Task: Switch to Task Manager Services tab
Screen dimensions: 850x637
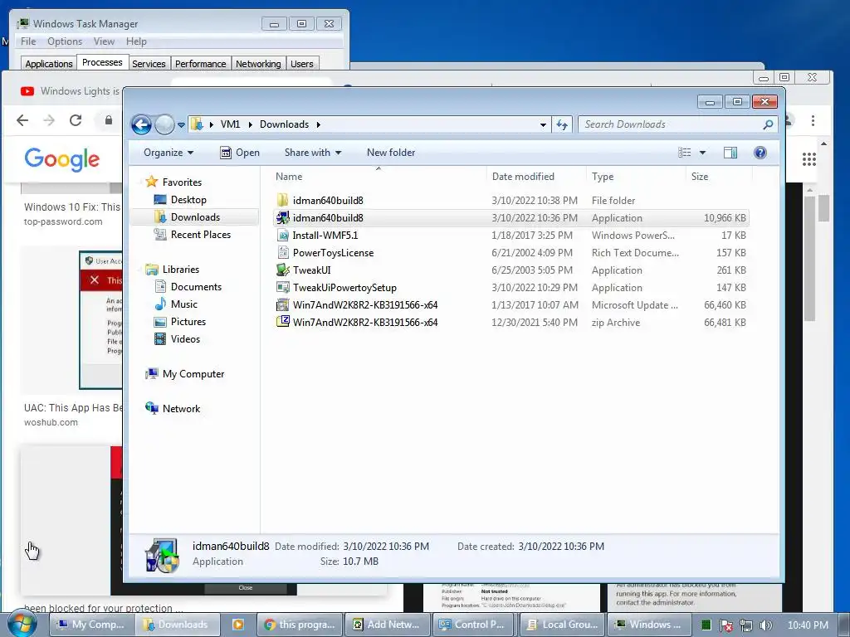Action: [x=149, y=63]
